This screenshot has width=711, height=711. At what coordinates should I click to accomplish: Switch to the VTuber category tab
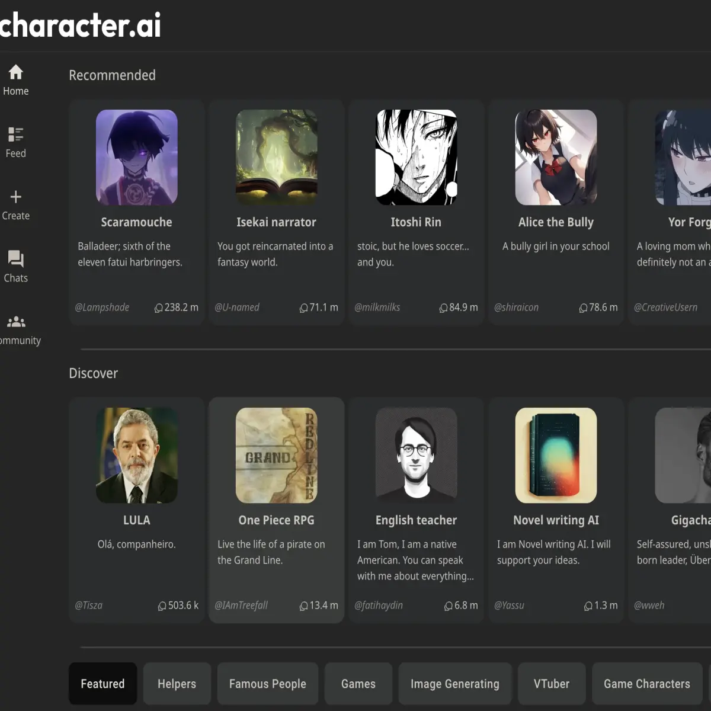[x=552, y=684]
